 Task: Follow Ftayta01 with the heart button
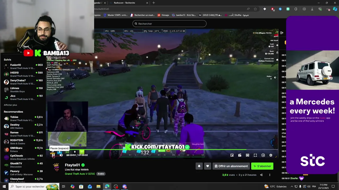(208, 166)
